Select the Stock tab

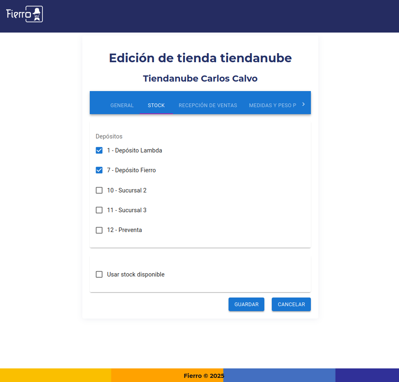tap(156, 105)
